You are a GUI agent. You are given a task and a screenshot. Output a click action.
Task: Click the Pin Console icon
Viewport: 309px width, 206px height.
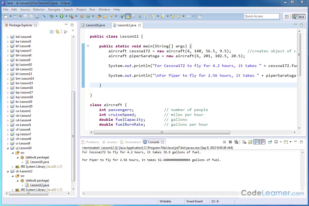tap(270, 142)
